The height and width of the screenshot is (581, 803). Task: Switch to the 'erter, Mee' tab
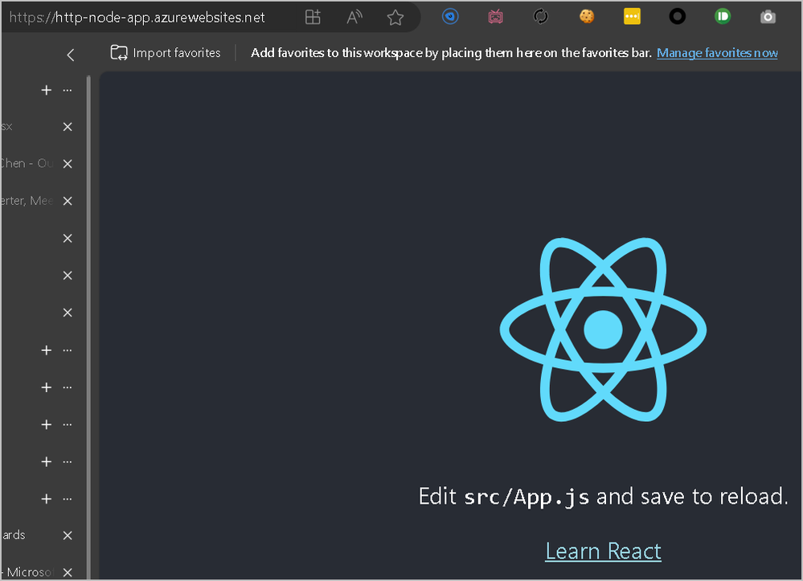coord(28,201)
